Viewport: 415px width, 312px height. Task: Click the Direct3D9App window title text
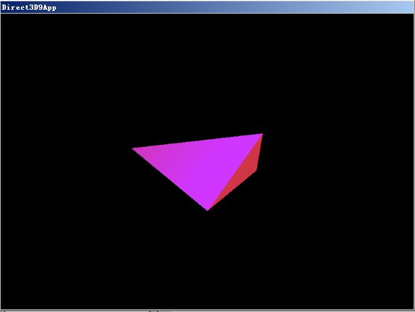click(29, 7)
